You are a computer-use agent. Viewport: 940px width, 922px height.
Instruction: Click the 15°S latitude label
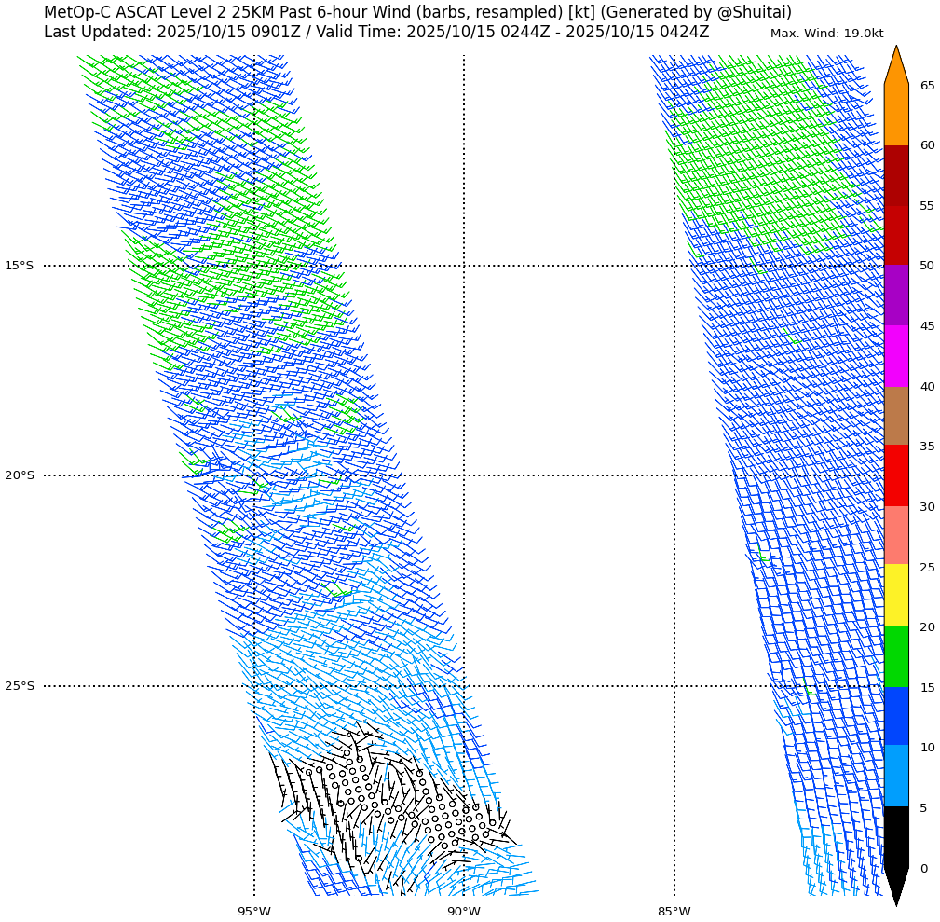click(19, 266)
